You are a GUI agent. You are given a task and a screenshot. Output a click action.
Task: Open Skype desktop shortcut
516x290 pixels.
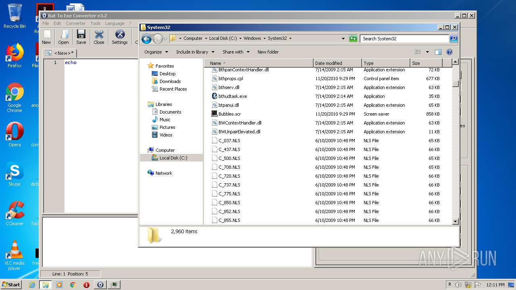[x=15, y=174]
